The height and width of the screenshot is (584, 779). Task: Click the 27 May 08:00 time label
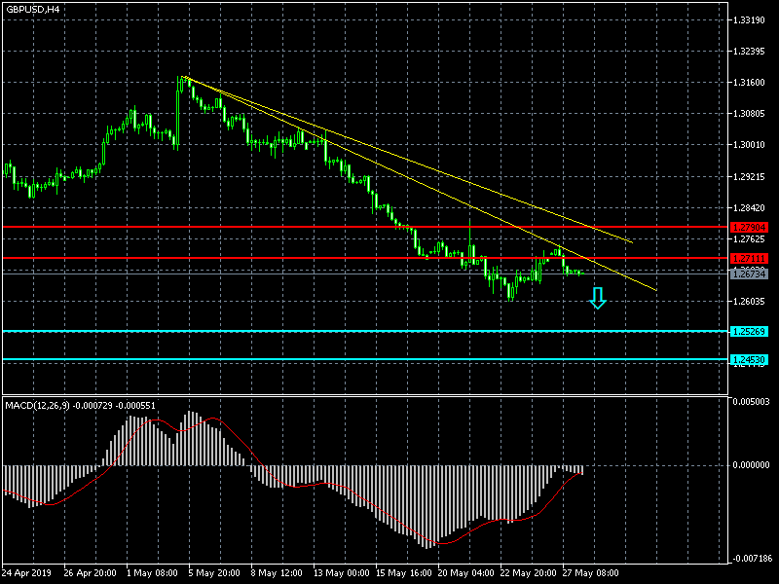click(591, 573)
